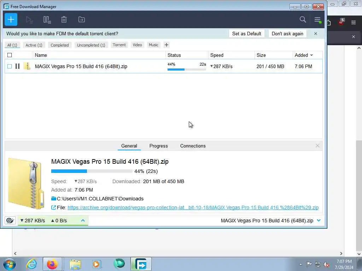Open the search magnifier in the toolbar
The width and height of the screenshot is (362, 271).
[x=303, y=19]
